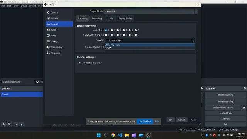Collapse the Encoder dropdown field

point(150,41)
